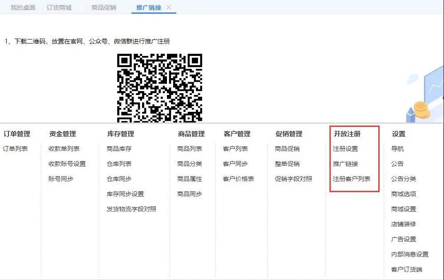The height and width of the screenshot is (280, 444).
Task: Open 订单列表 under 订单管理
Action: coord(15,149)
